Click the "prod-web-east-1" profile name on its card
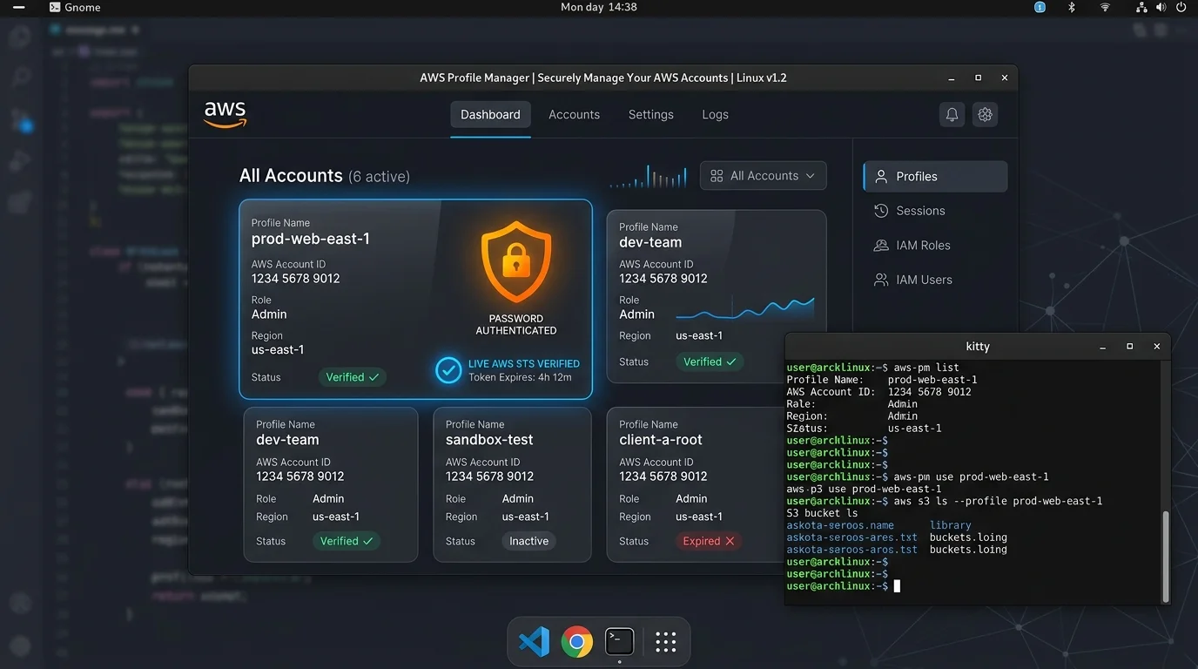1198x669 pixels. pyautogui.click(x=311, y=240)
